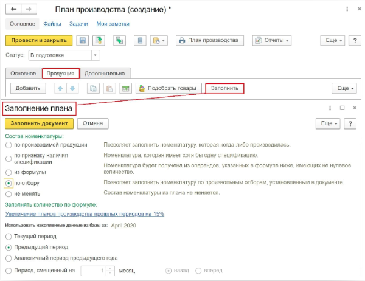
Task: Click the paste rows icon
Action: [109, 88]
